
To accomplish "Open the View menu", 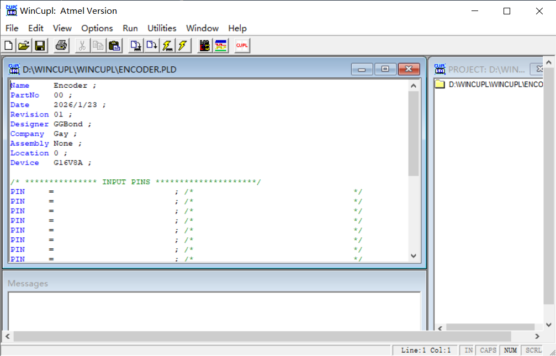I will pyautogui.click(x=62, y=28).
